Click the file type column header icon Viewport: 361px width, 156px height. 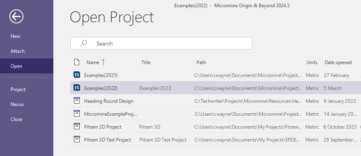[x=77, y=62]
